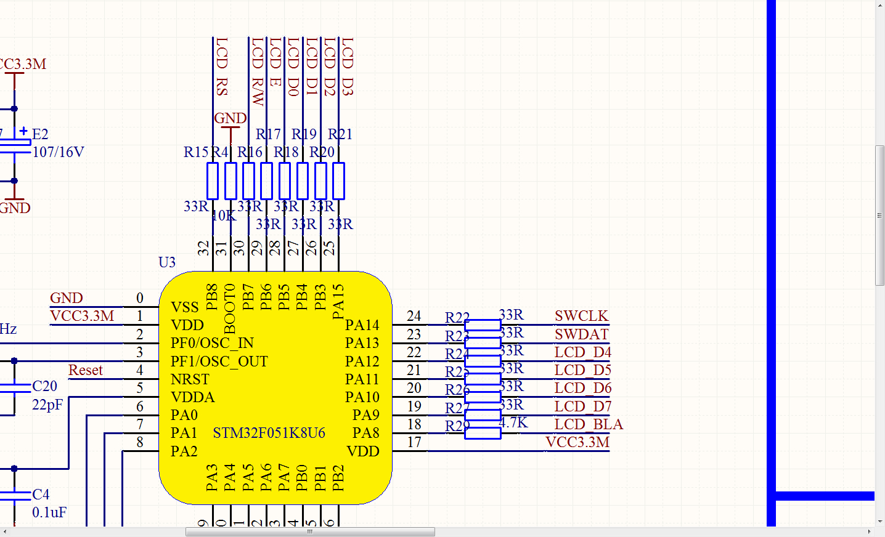Click the vertical scrollbar thumb

click(880, 216)
